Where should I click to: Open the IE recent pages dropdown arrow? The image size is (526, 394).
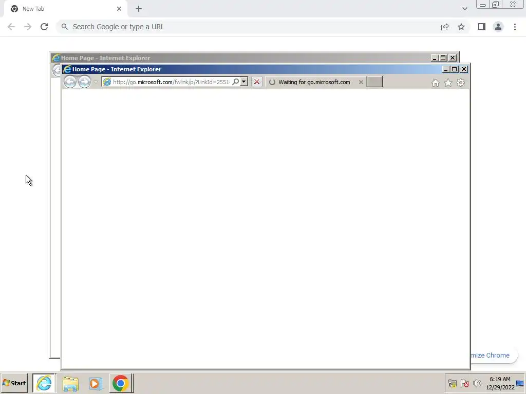(96, 82)
